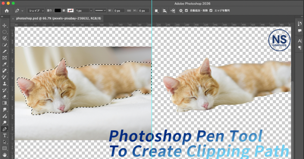The image size is (304, 159).
Task: Activate the Horizontal Type tool
Action: [4, 135]
